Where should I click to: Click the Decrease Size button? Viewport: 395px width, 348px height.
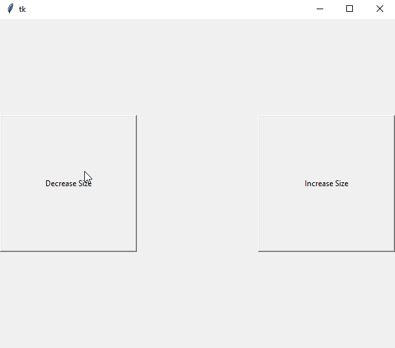point(68,184)
